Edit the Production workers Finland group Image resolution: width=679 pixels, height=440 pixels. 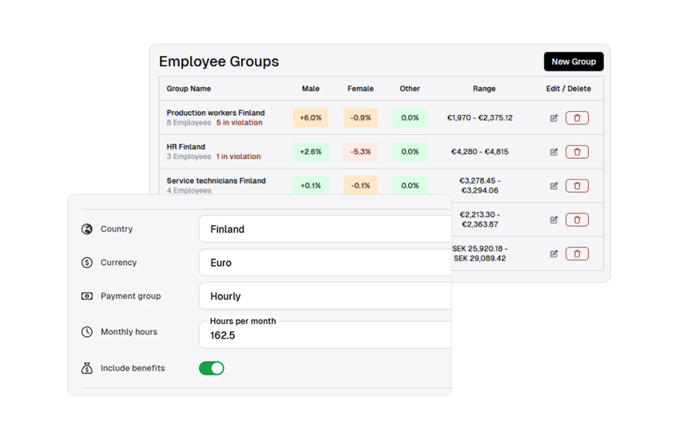coord(554,118)
